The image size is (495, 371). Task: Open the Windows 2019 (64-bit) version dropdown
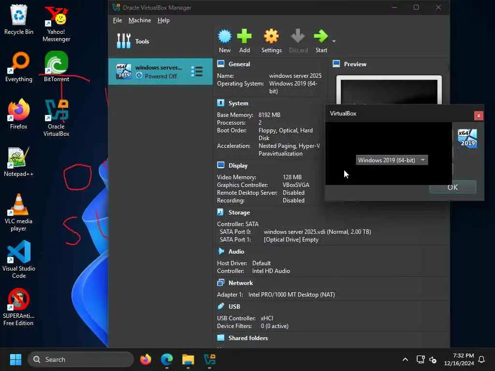click(392, 160)
